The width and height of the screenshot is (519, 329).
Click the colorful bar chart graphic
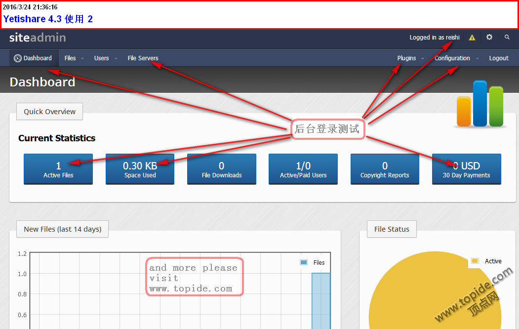coord(480,104)
